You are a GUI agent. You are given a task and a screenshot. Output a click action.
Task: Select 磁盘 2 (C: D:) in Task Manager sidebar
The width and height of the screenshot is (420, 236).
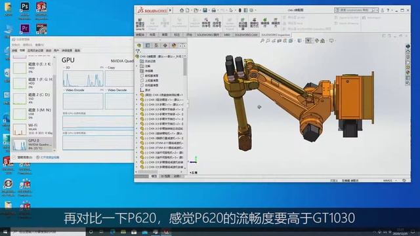point(32,98)
